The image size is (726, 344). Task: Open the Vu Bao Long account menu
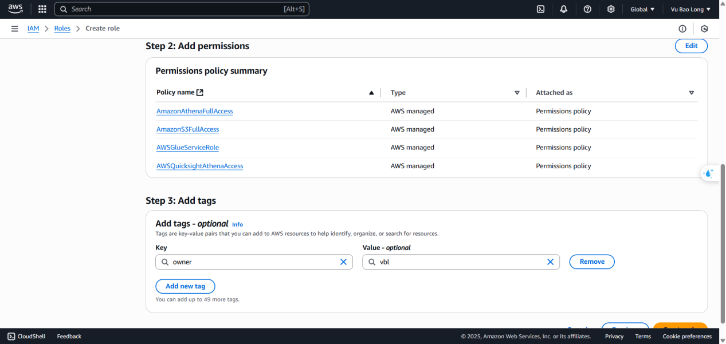pyautogui.click(x=690, y=9)
